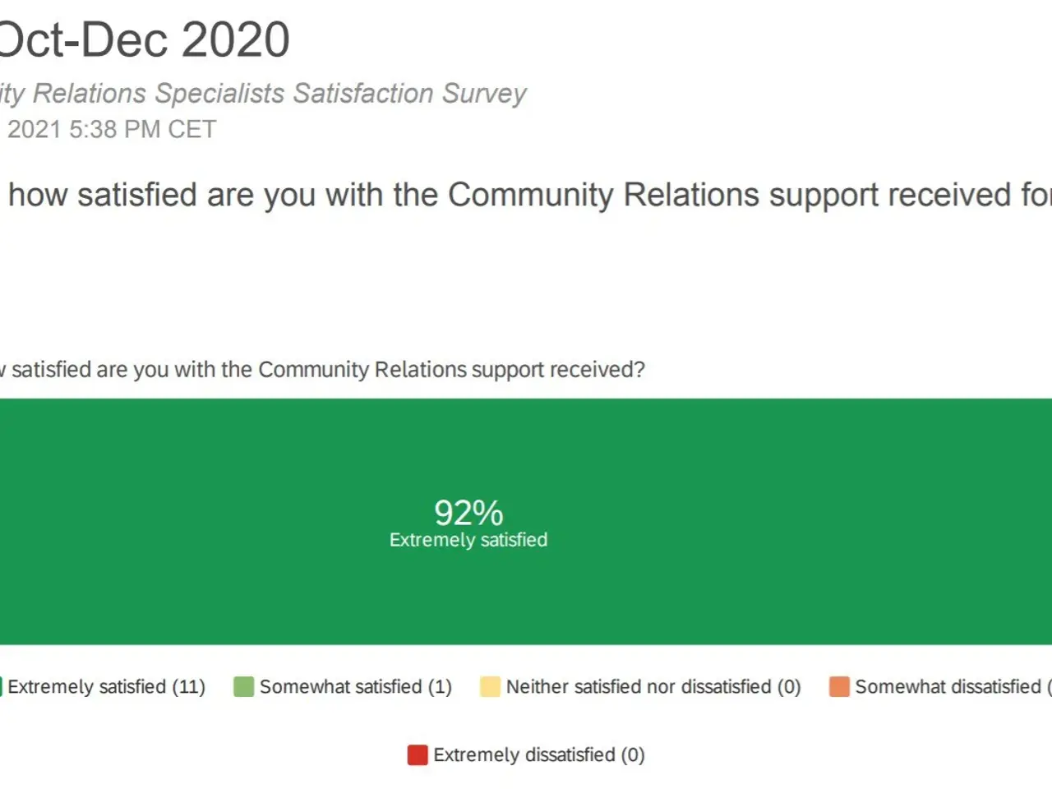
Task: Click the '2021' year in the timestamp
Action: click(x=34, y=129)
